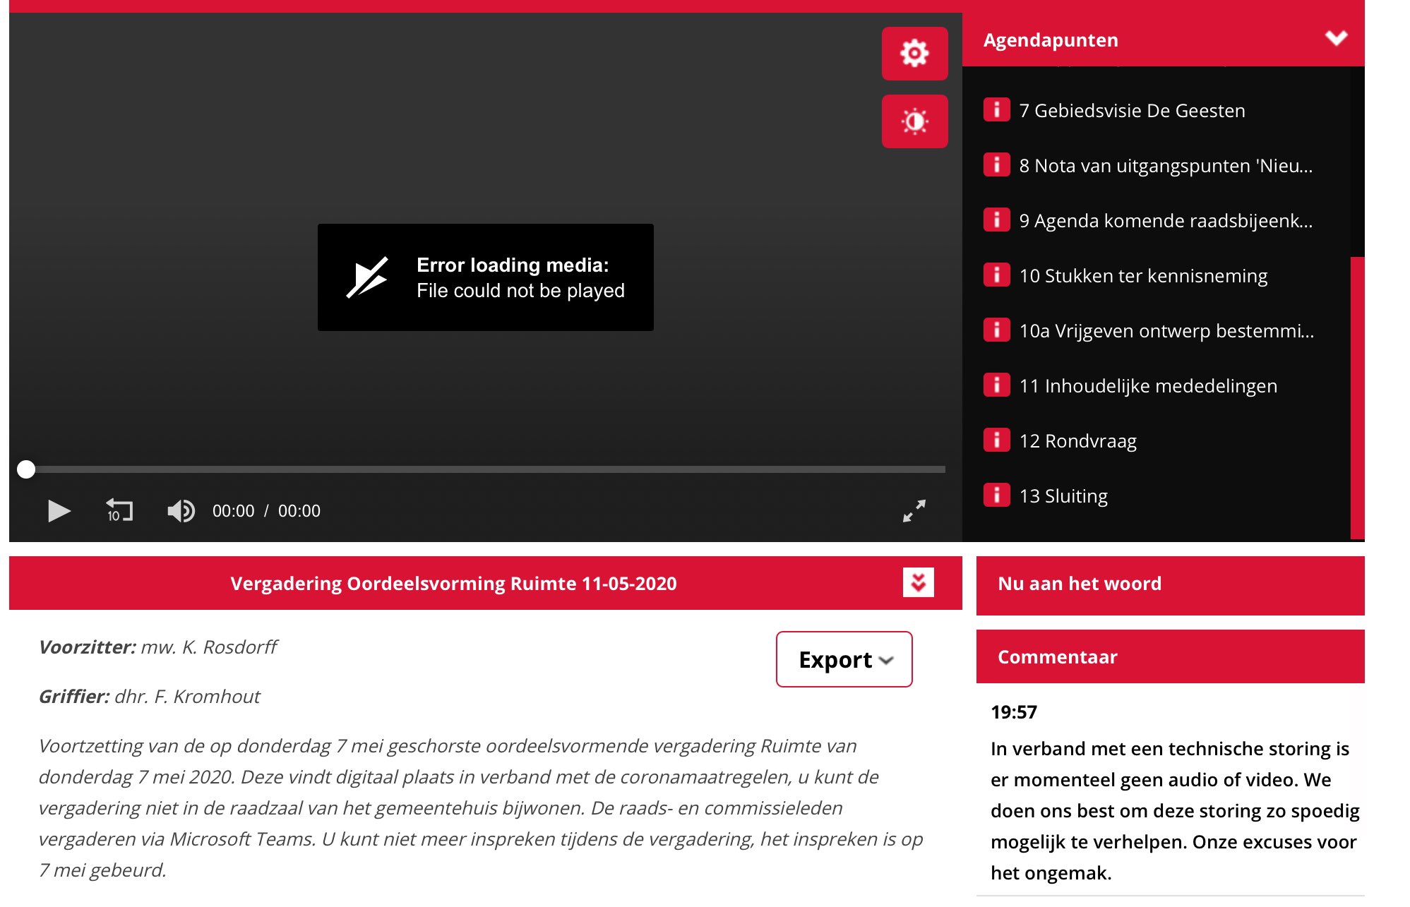Click the video progress slider handle
This screenshot has height=907, width=1410.
click(x=26, y=469)
